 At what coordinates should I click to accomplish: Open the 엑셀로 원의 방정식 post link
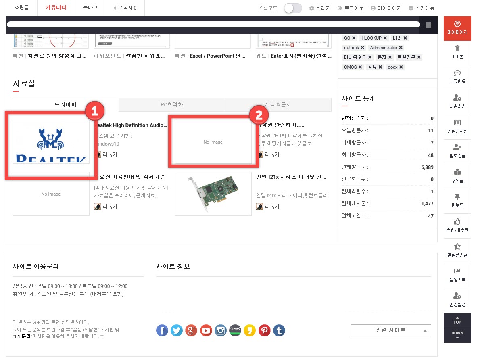tap(57, 56)
